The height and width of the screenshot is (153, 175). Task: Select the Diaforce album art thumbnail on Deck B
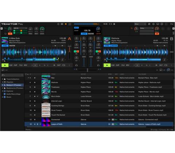[x=107, y=40]
